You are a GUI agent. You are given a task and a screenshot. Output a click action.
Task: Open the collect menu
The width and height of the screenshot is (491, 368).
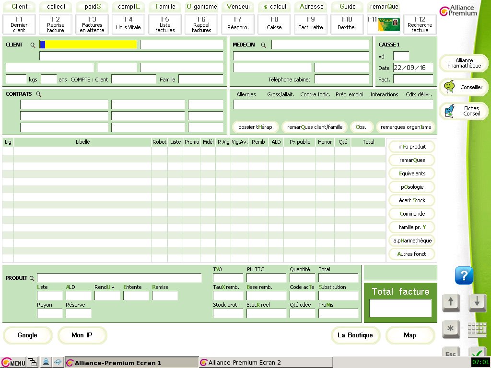(56, 7)
